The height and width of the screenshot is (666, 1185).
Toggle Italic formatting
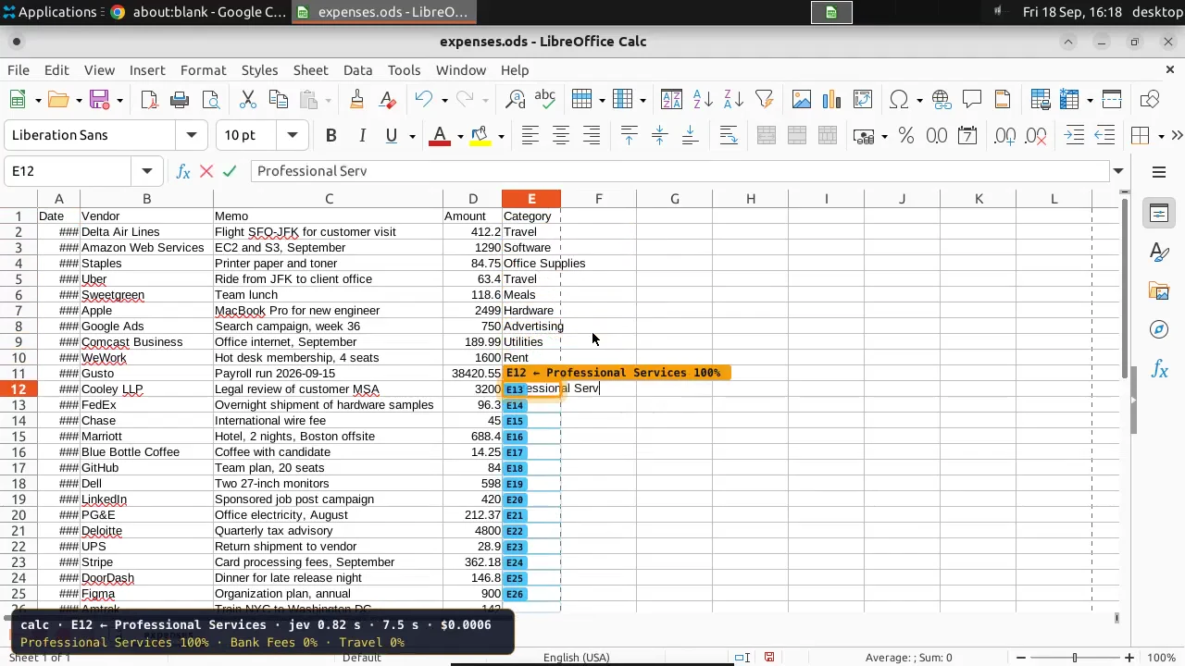(362, 136)
